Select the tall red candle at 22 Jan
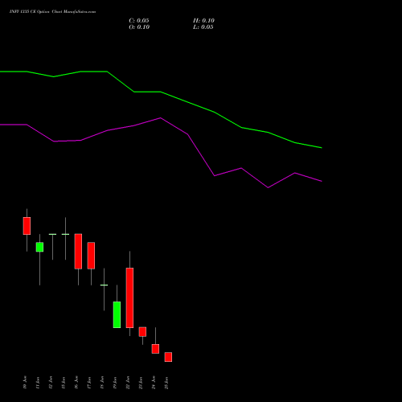 click(x=129, y=297)
